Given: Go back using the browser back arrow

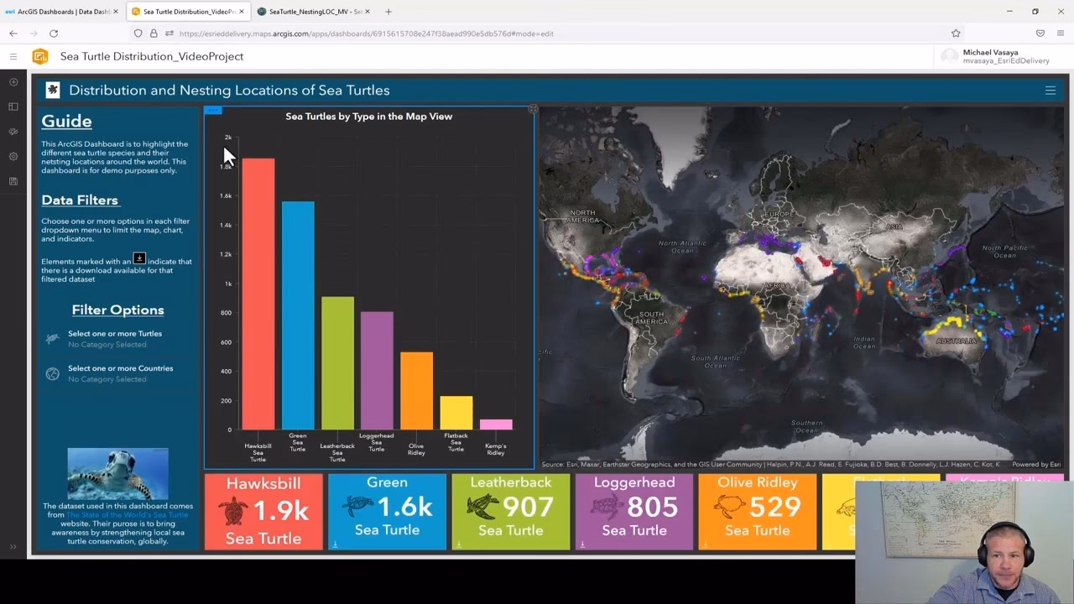Looking at the screenshot, I should point(13,34).
